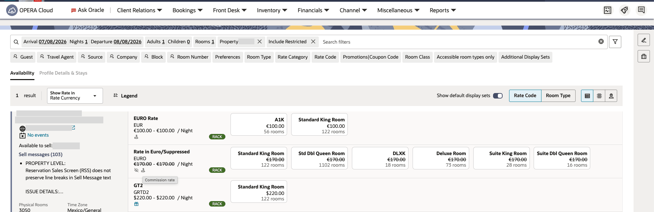Click the Rate Category filter chip
This screenshot has width=654, height=212.
coord(293,57)
